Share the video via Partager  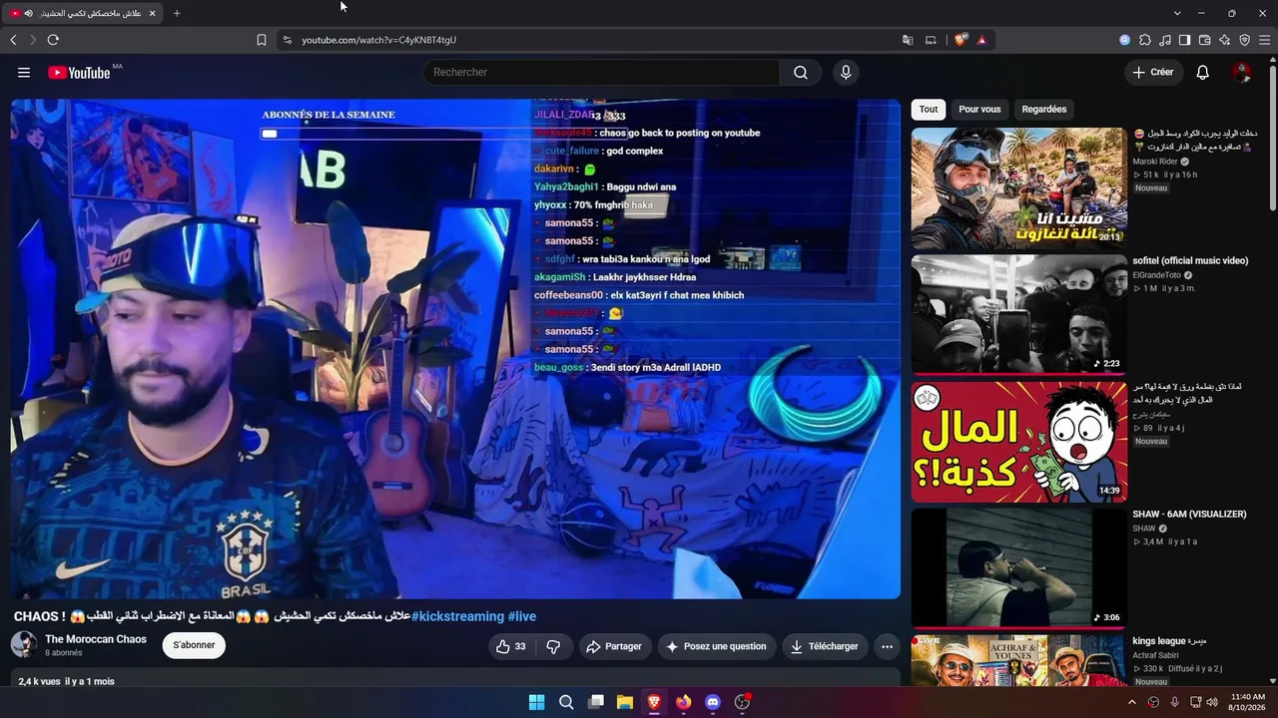[614, 646]
